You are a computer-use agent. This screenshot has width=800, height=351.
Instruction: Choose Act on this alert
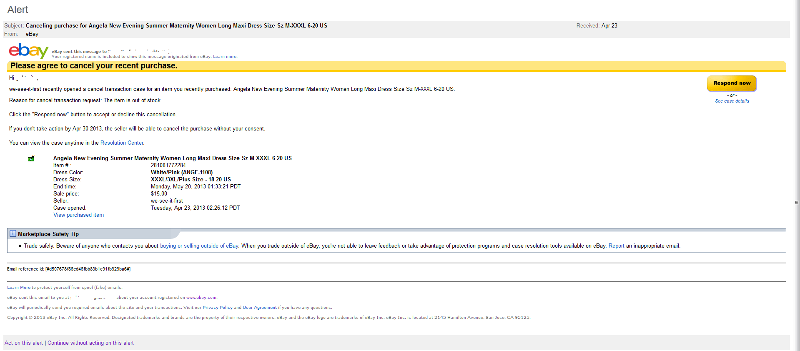pyautogui.click(x=24, y=343)
